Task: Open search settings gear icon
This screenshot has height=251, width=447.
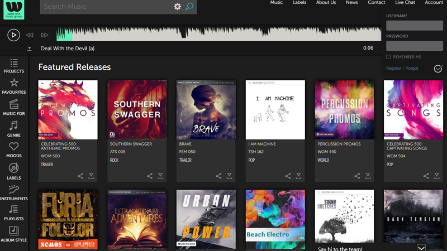Action: [x=177, y=6]
